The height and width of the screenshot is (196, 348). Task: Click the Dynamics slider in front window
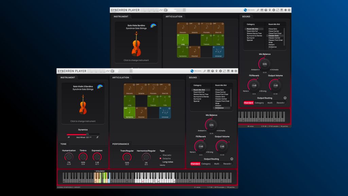(x=83, y=134)
